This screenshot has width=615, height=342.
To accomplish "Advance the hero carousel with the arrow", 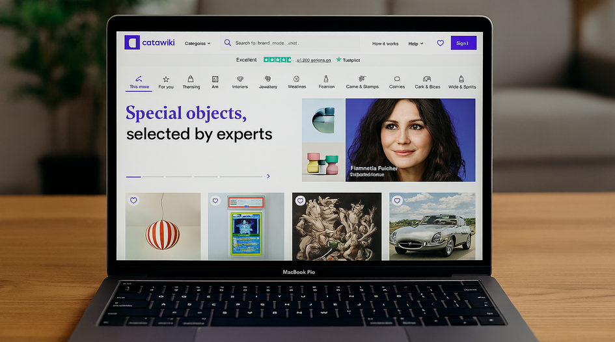I will [x=268, y=176].
